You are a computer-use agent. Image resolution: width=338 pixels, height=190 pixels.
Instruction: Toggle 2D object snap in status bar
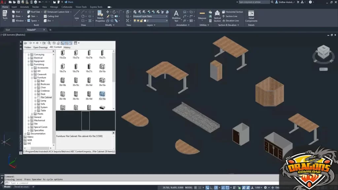pos(227,188)
